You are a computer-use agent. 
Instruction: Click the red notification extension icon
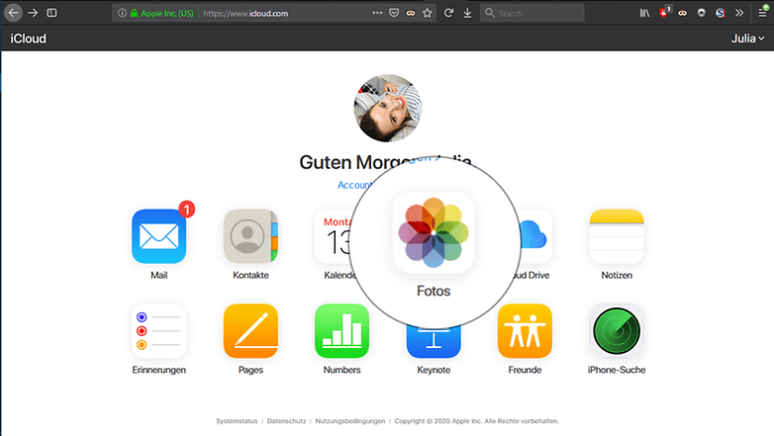tap(664, 12)
